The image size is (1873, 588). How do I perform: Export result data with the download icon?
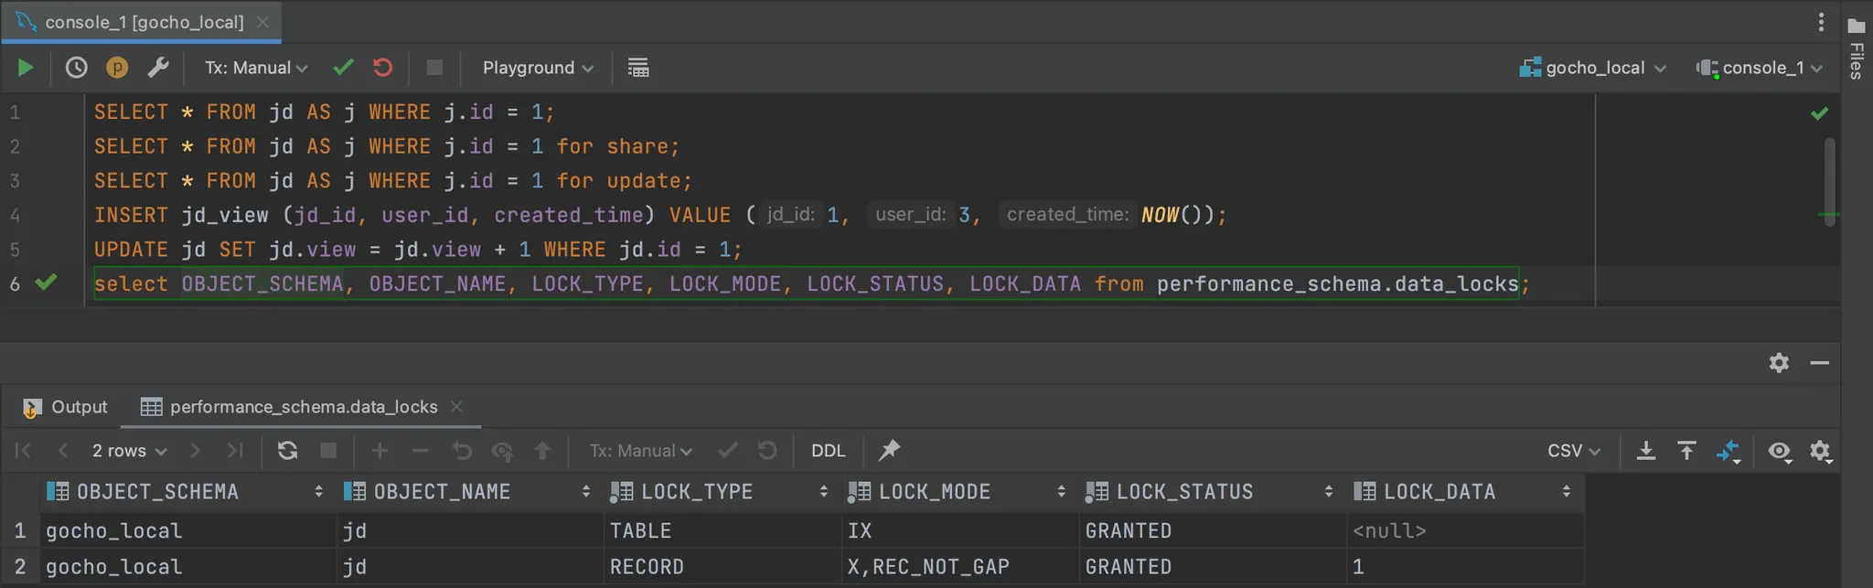pyautogui.click(x=1645, y=451)
